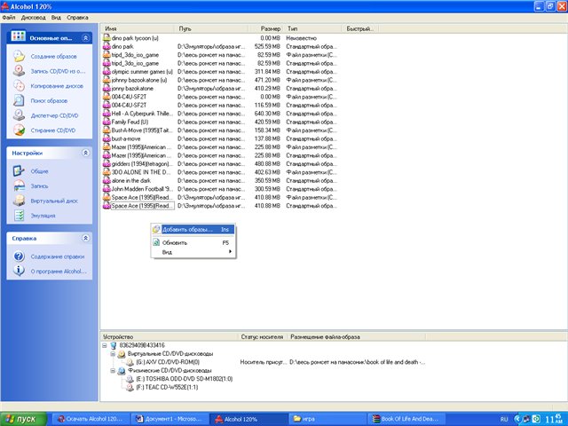Click the пуск Start button
This screenshot has height=426, width=568.
click(x=23, y=417)
